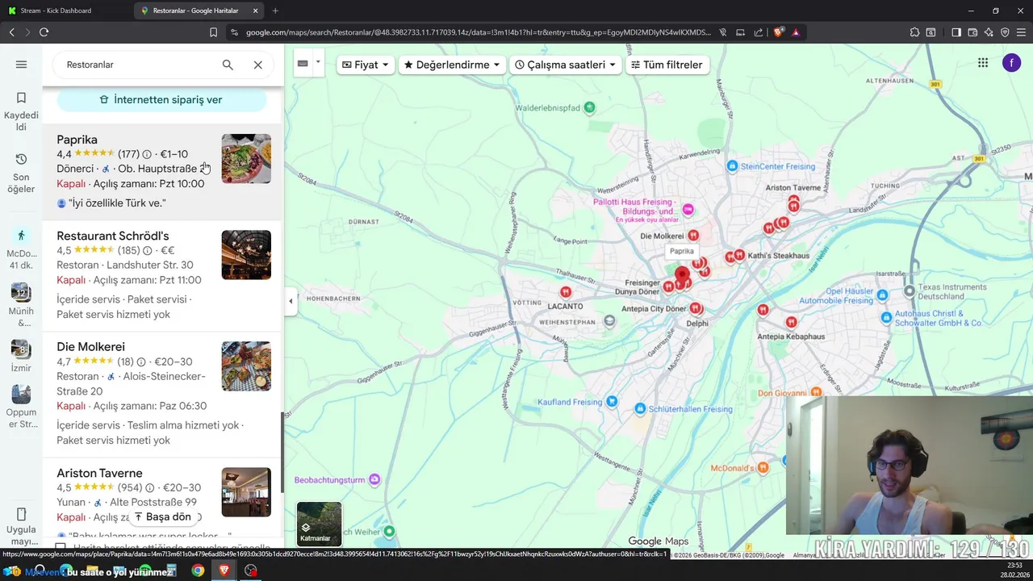
Task: Click Kathi's Steakhaus map pin
Action: coord(739,256)
